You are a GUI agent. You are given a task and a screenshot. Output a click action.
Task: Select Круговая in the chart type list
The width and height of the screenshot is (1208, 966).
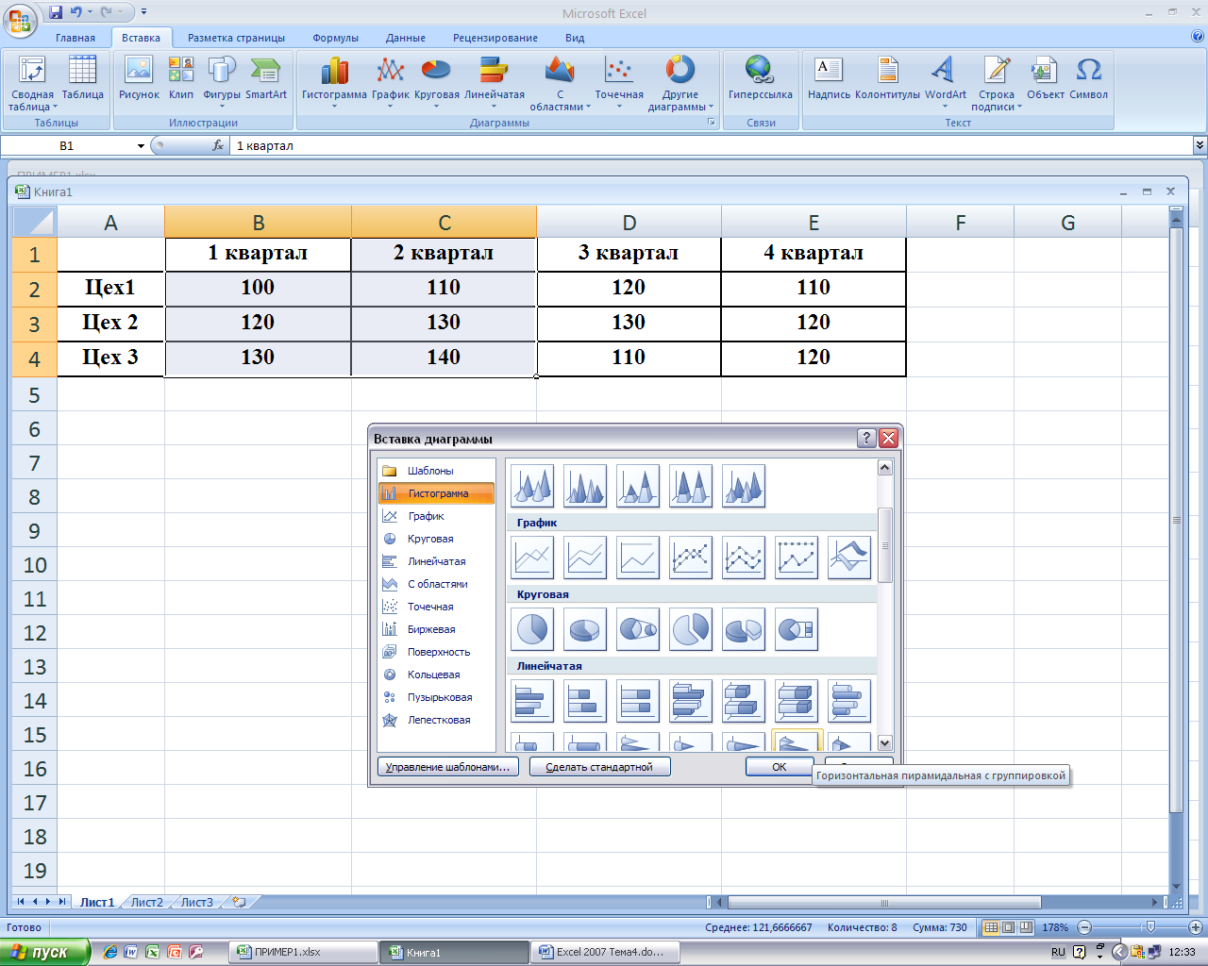[436, 539]
